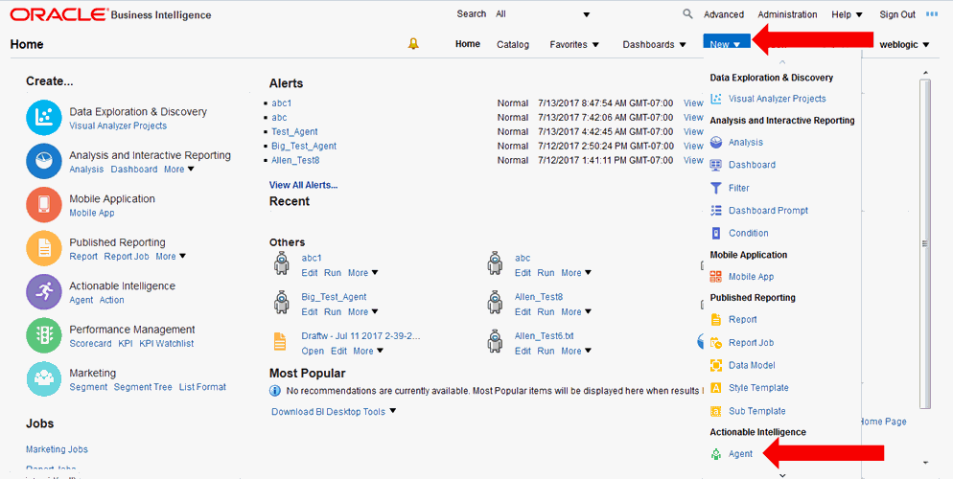Click the Segment Tree link

click(x=143, y=387)
